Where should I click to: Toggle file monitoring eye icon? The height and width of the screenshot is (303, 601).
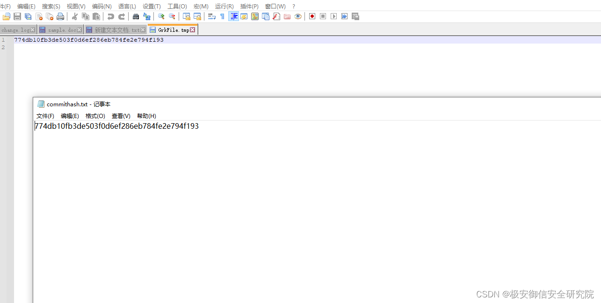click(298, 16)
